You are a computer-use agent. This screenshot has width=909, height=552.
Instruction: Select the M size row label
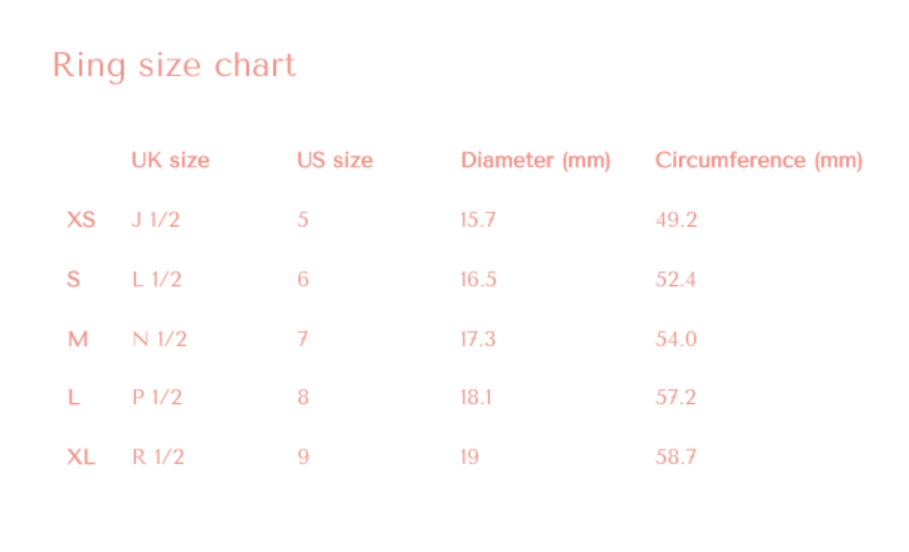pos(78,339)
